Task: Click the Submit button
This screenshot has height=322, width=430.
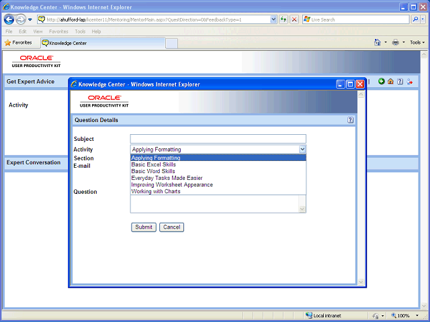Action: pos(144,227)
